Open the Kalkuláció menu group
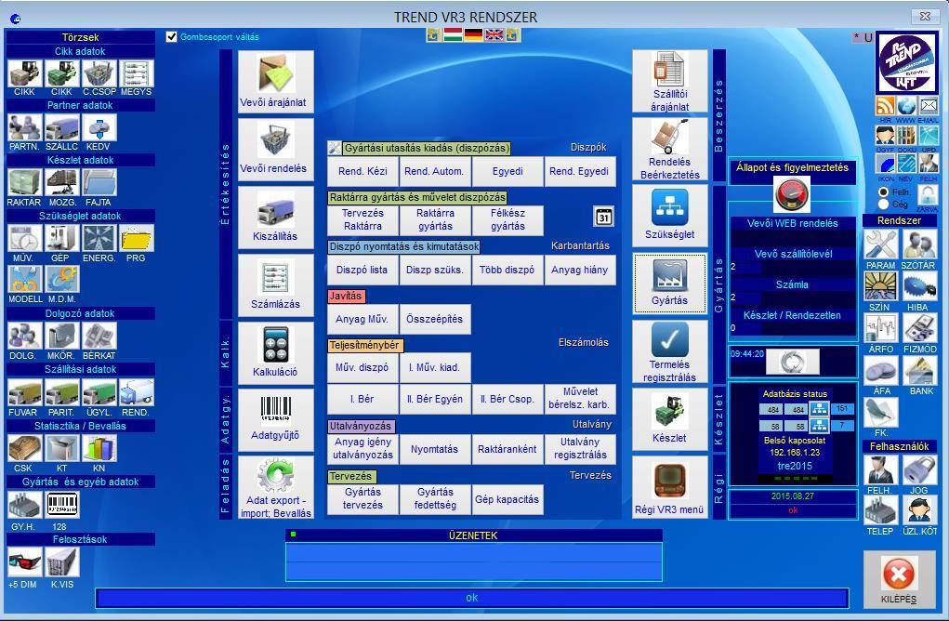This screenshot has height=621, width=949. pos(275,352)
